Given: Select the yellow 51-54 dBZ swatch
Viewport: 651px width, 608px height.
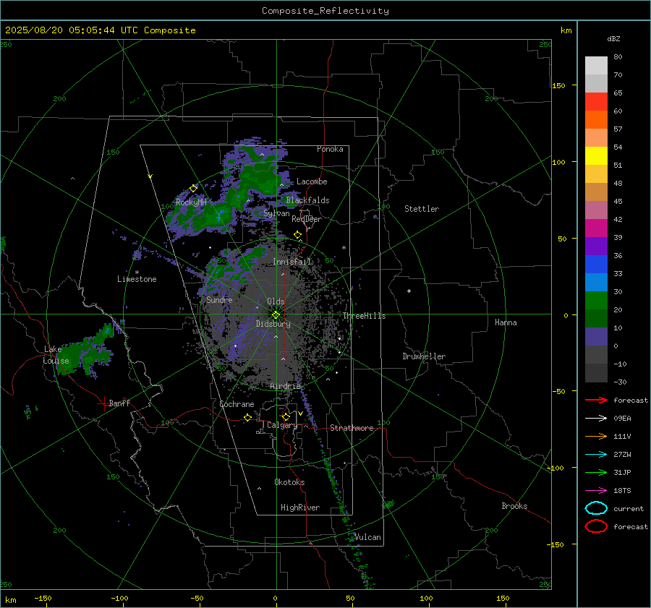Looking at the screenshot, I should coord(596,156).
